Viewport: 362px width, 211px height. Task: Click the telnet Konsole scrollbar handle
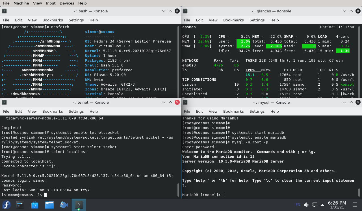click(178, 190)
